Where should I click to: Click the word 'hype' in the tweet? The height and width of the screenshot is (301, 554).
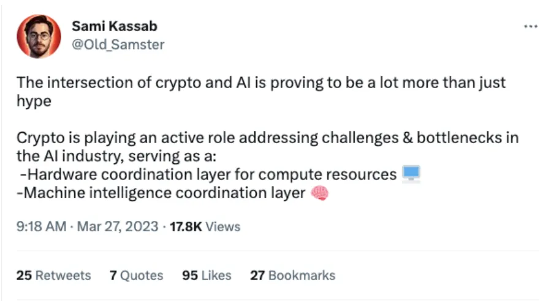coord(34,101)
